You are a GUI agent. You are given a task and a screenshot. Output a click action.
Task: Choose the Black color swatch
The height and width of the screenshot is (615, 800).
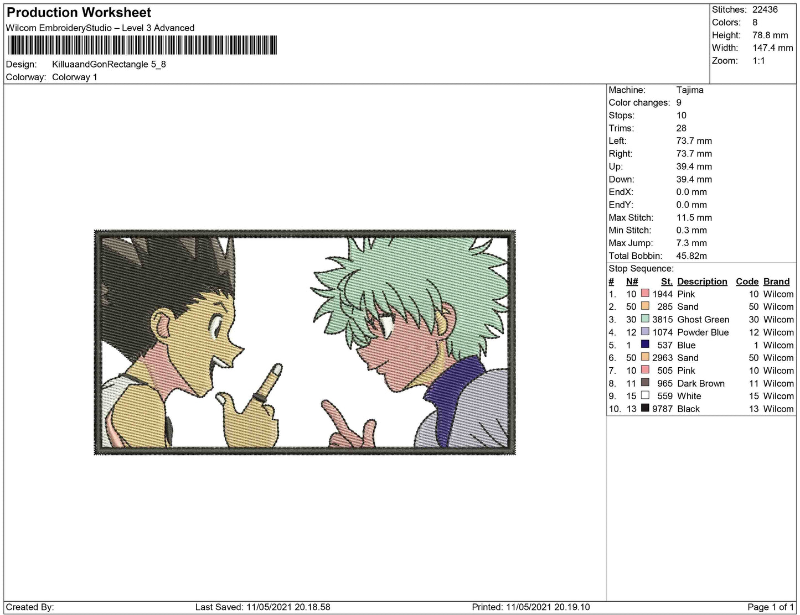tap(645, 408)
